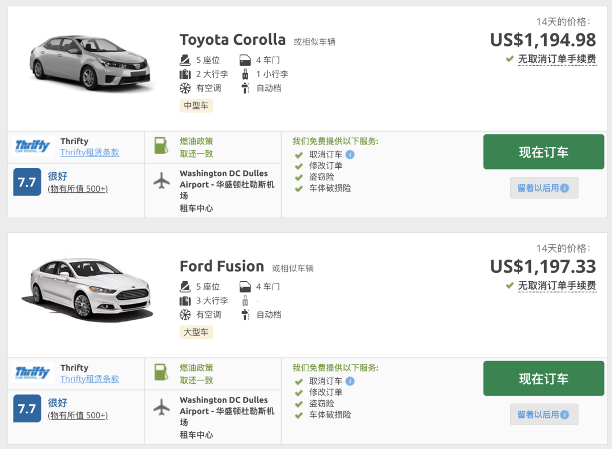Open 物有所值 500+ reviews for Fusion

point(78,416)
